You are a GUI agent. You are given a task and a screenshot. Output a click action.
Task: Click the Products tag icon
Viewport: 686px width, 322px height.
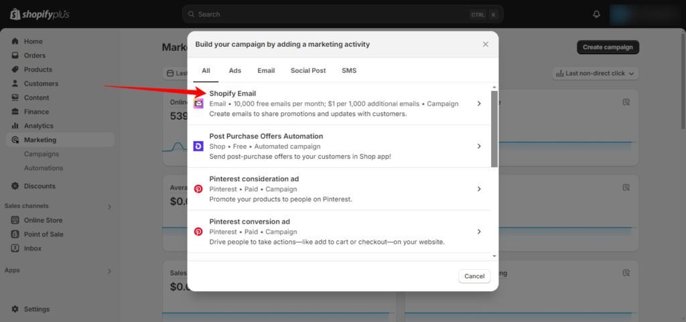[x=15, y=70]
